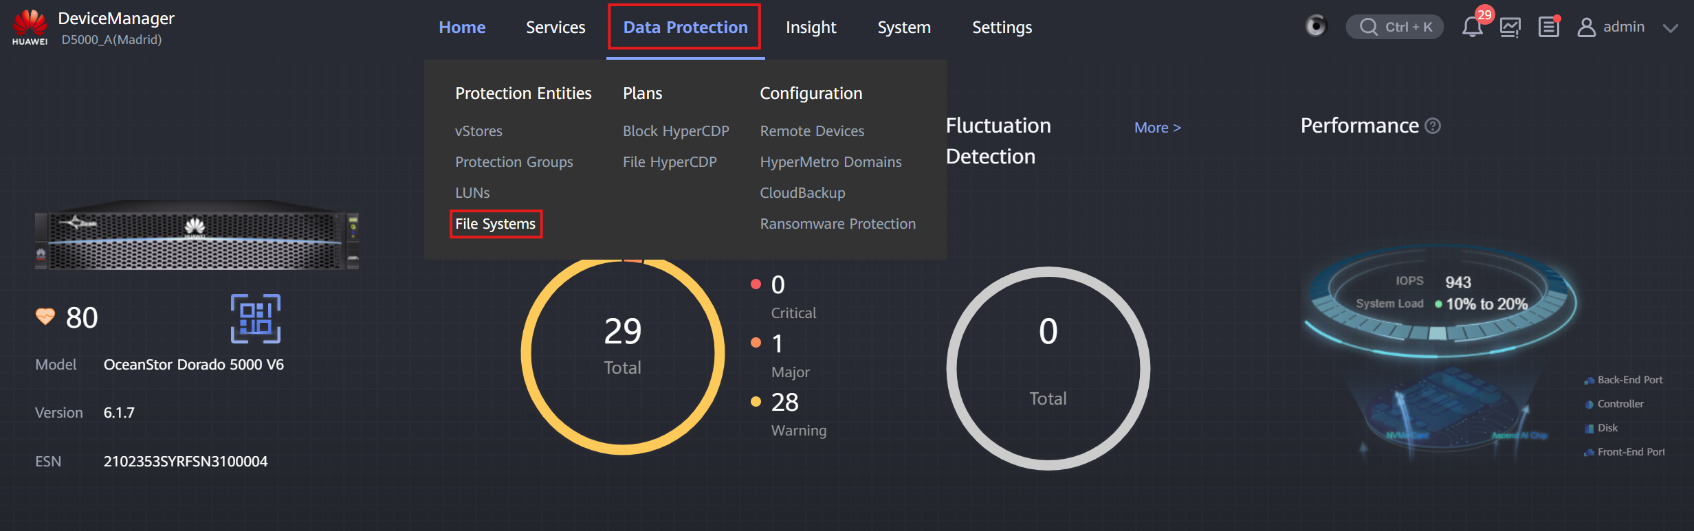Click the Ctrl + K search box
This screenshot has height=531, width=1694.
coord(1395,27)
